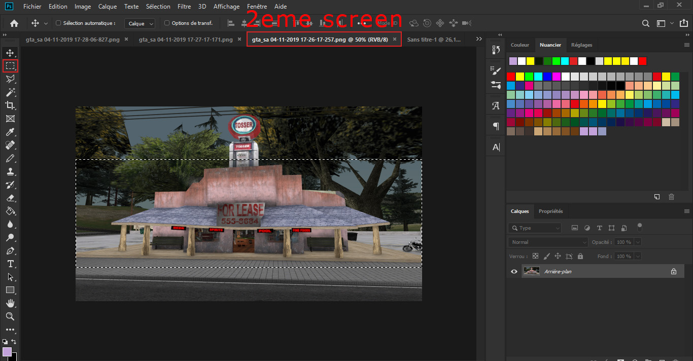Click the Fond percentage field

623,257
